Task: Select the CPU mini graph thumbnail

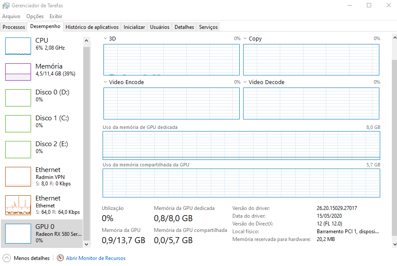Action: coord(18,46)
